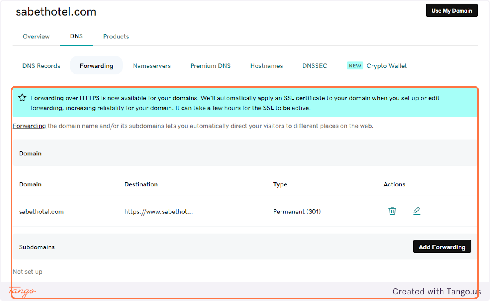Go to the Nameservers sub-tab

pos(152,65)
